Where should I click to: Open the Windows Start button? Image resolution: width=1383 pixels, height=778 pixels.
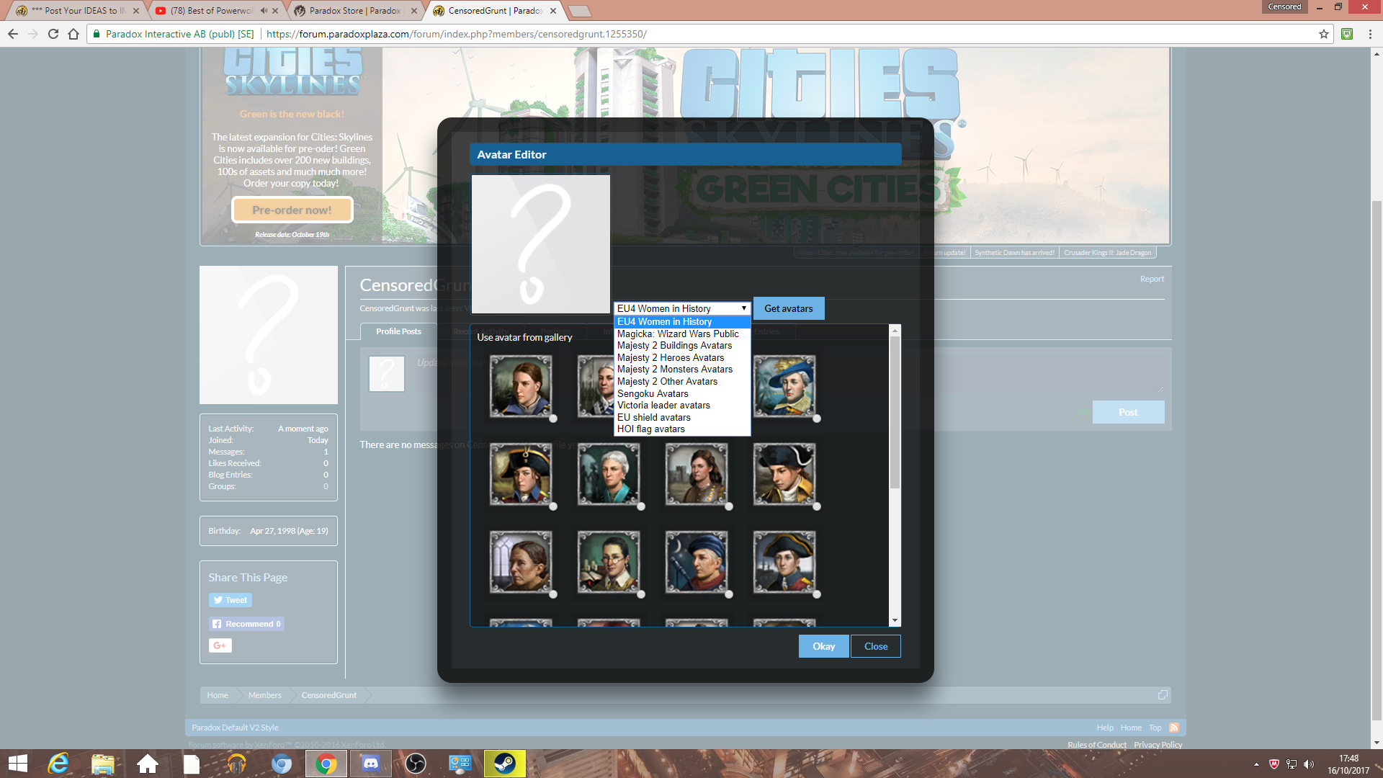17,764
